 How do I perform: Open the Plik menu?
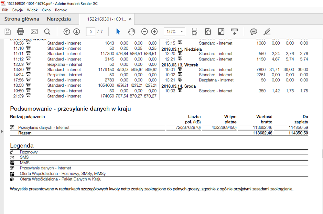coord(5,10)
